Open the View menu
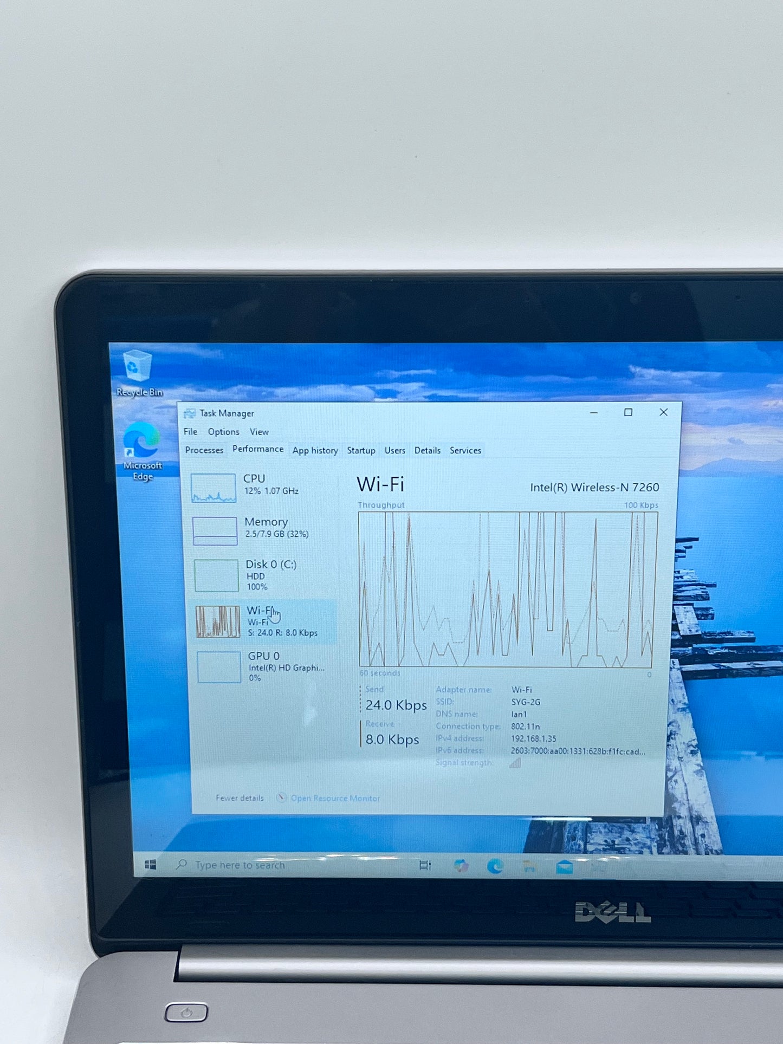This screenshot has width=783, height=1044. [x=259, y=432]
